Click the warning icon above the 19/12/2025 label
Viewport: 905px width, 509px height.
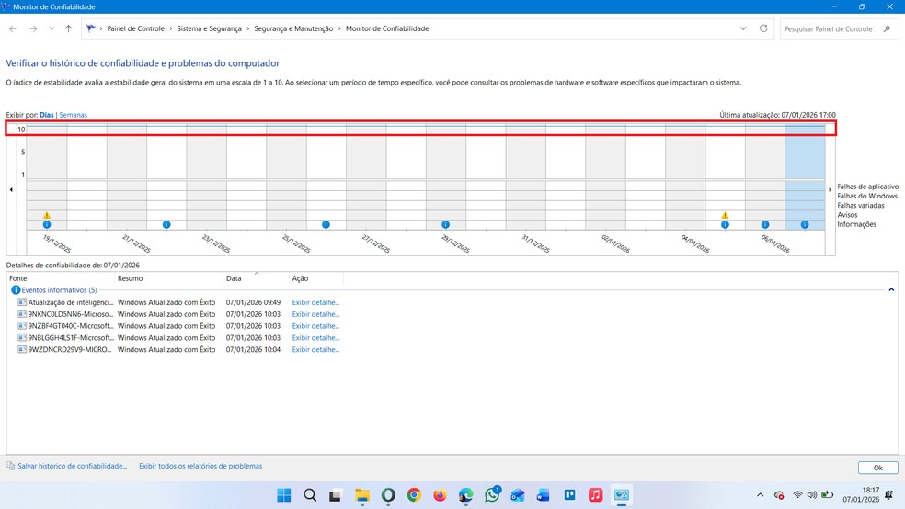[47, 215]
